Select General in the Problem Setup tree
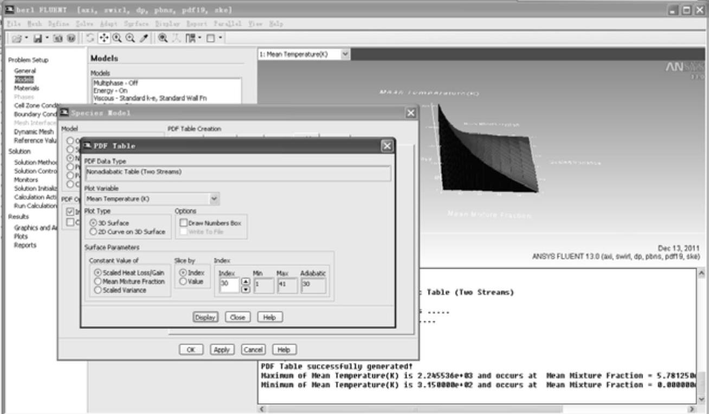Screen dimensions: 709x414 pos(25,71)
